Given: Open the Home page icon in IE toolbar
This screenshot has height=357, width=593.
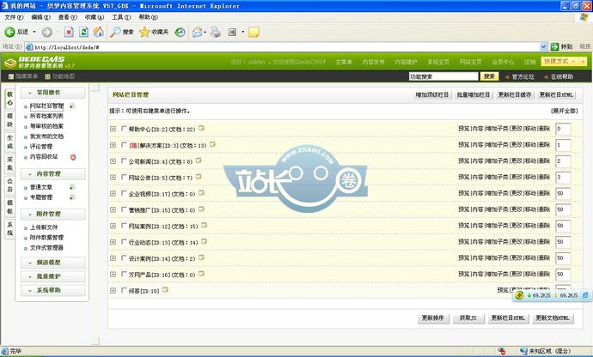Looking at the screenshot, I should click(x=98, y=32).
